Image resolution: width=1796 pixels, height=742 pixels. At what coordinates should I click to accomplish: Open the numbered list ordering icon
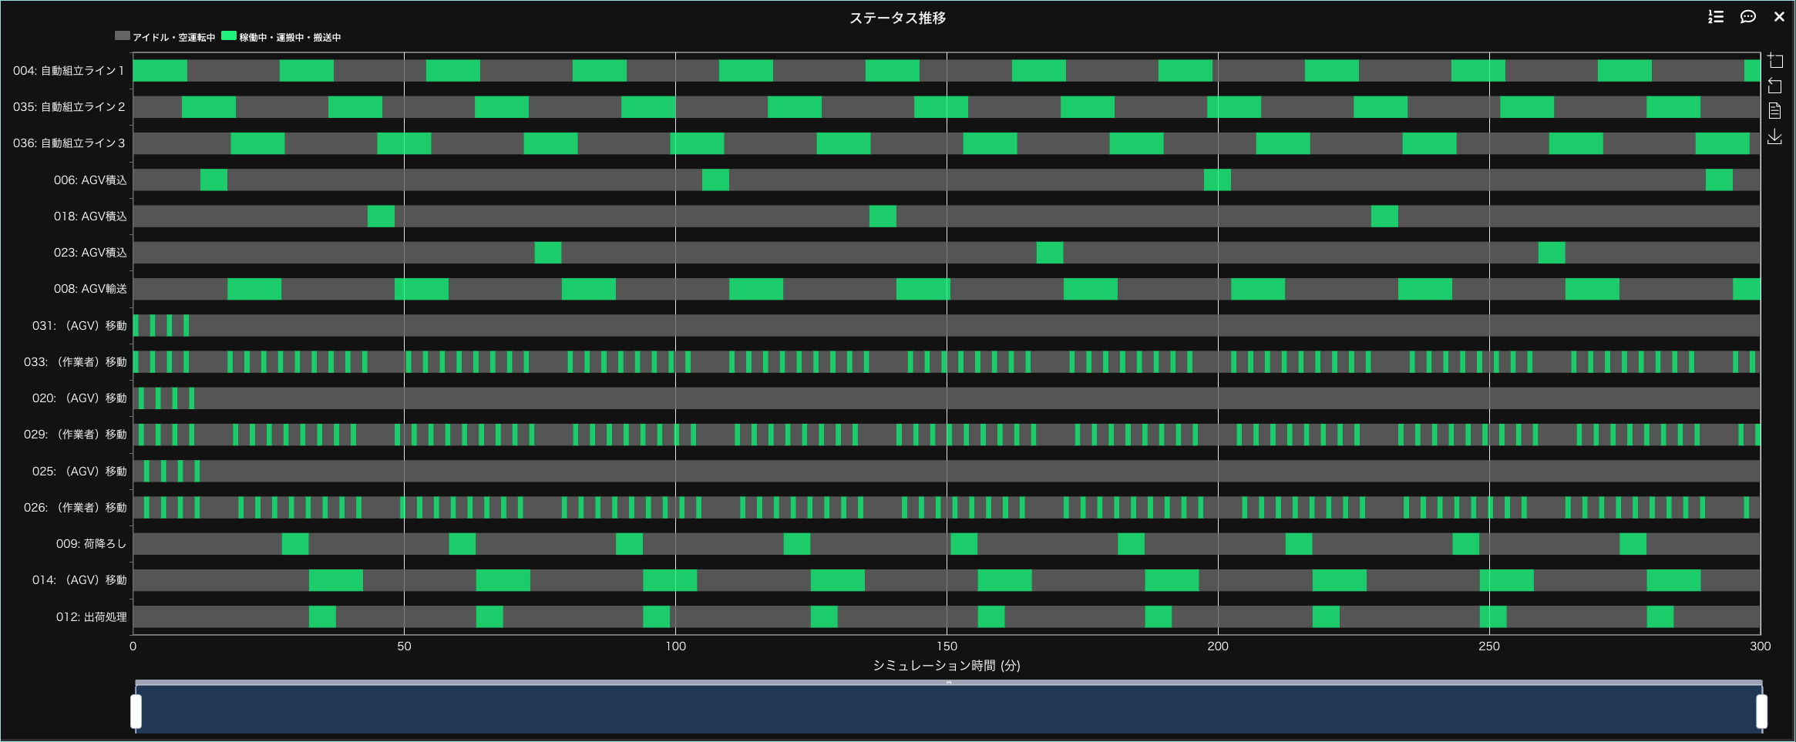click(1716, 16)
